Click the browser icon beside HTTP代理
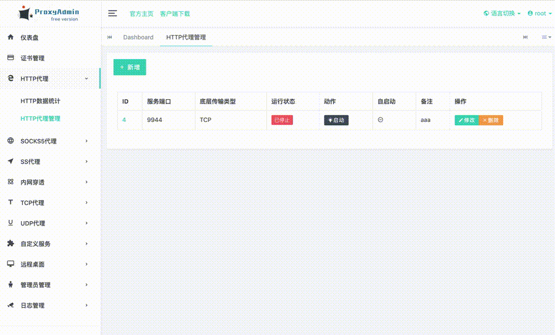The height and width of the screenshot is (335, 555). pyautogui.click(x=10, y=78)
